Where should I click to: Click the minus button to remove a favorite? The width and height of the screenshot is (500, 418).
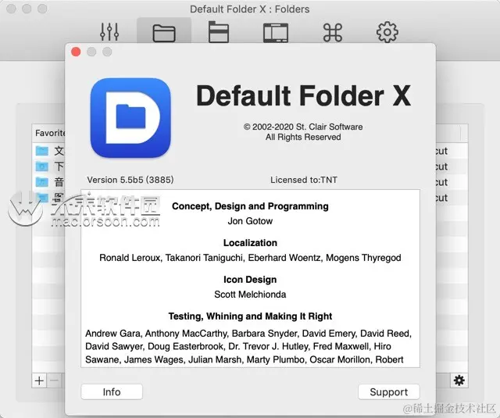55,380
